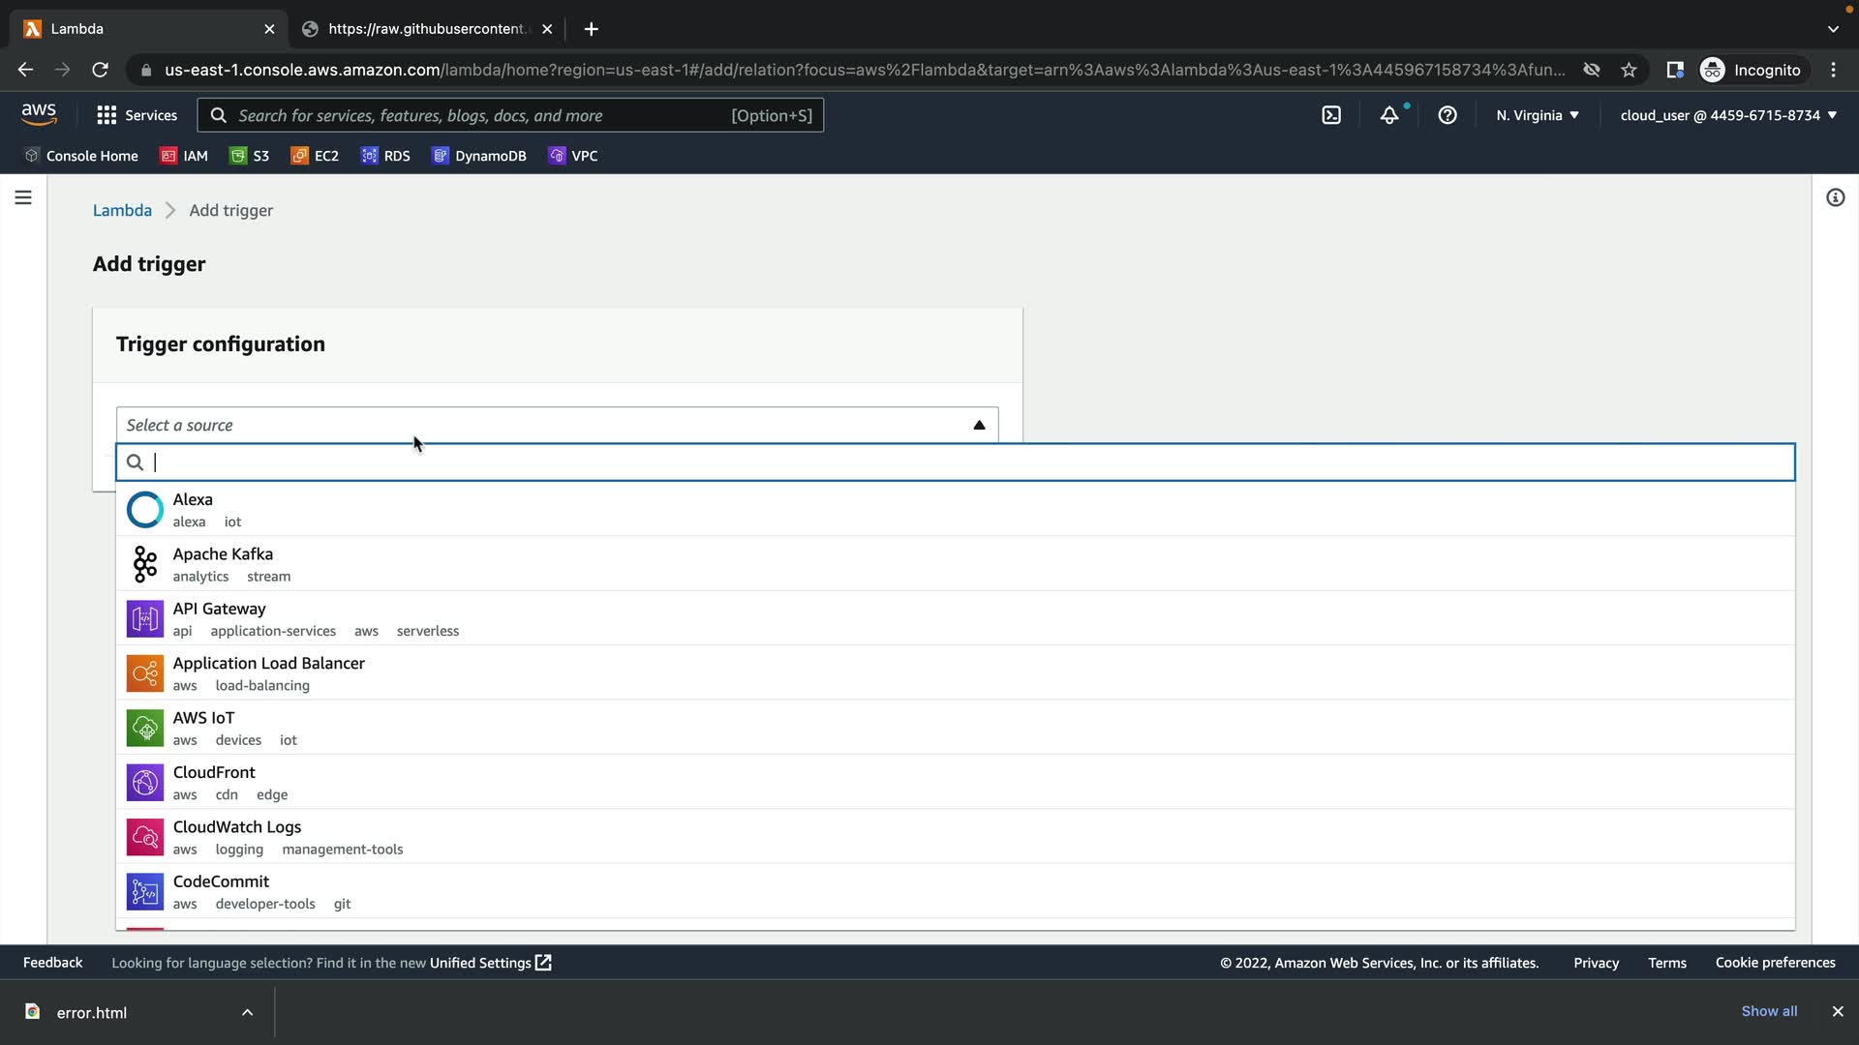This screenshot has height=1045, width=1859.
Task: Click the notifications bell icon
Action: 1389,115
